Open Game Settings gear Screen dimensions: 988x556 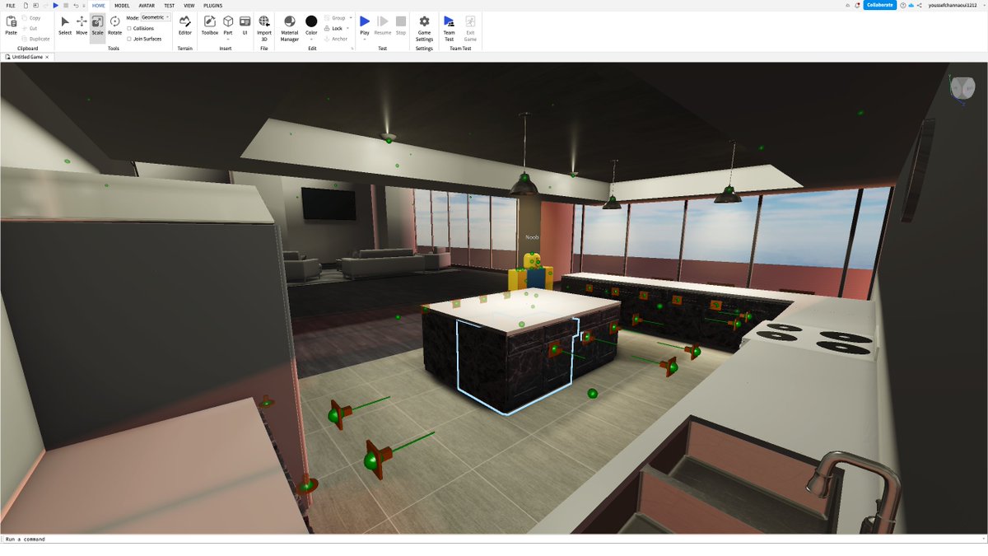point(424,27)
